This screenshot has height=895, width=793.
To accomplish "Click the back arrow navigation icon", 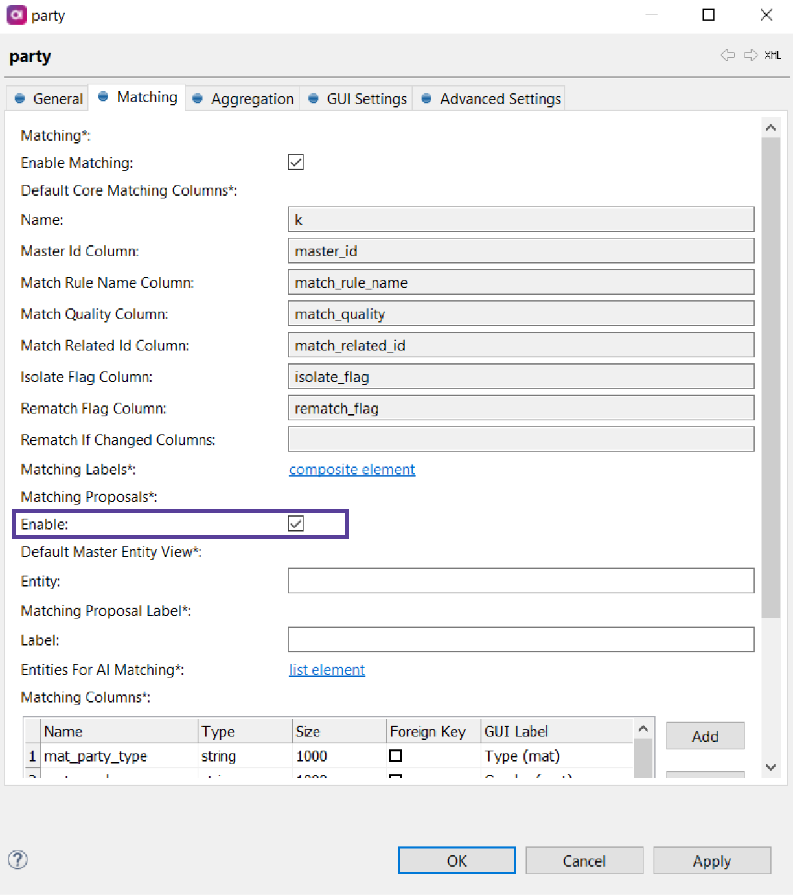I will point(728,55).
